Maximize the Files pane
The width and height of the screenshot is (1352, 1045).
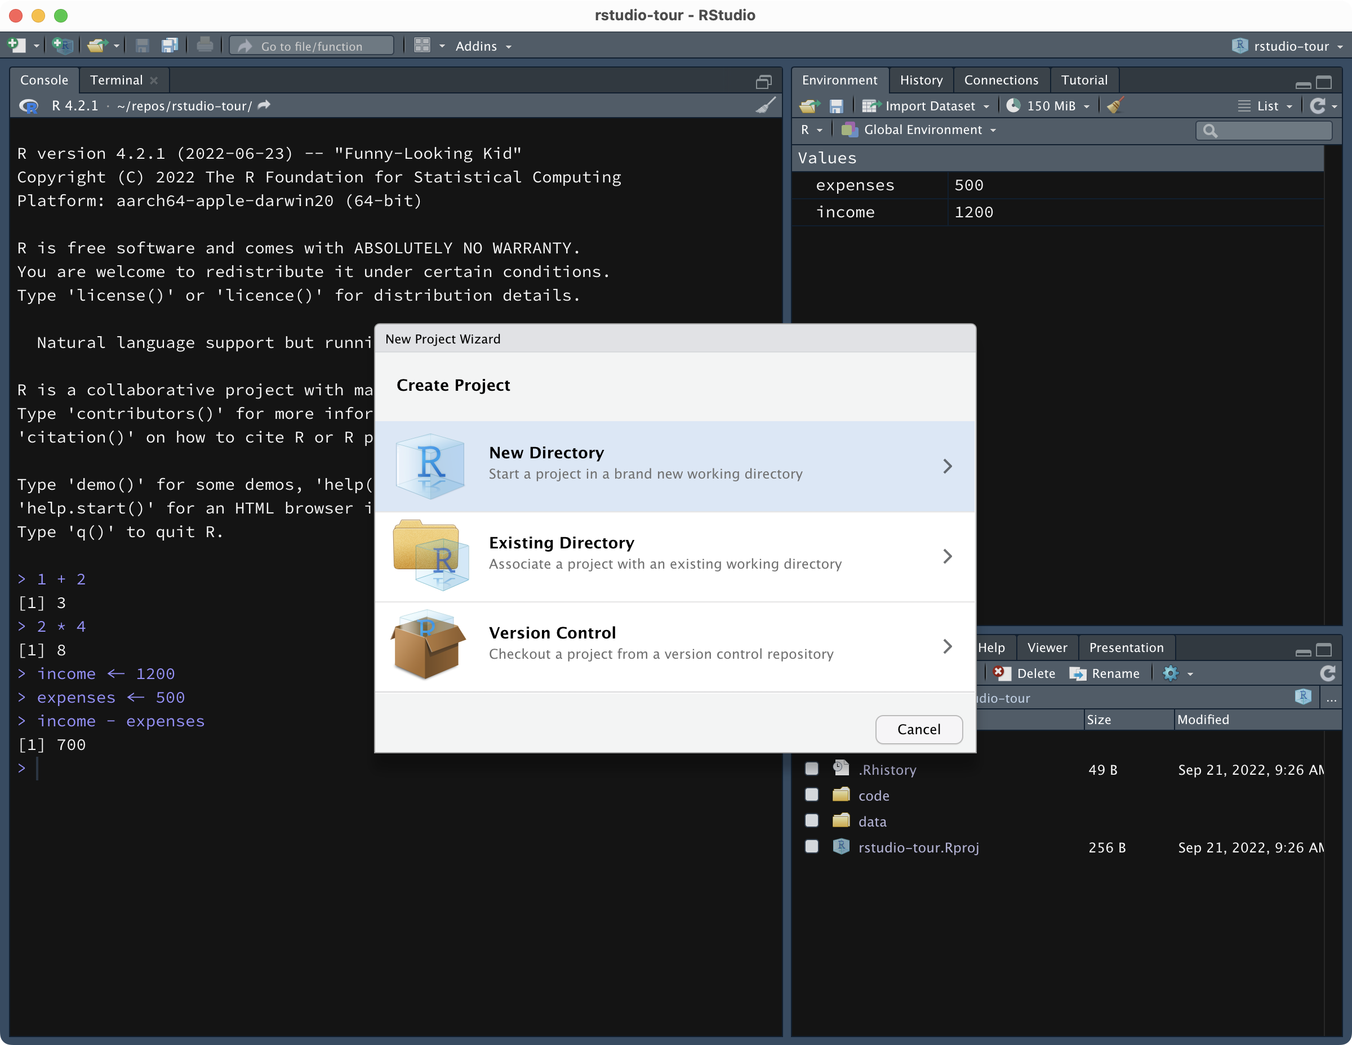pos(1324,650)
